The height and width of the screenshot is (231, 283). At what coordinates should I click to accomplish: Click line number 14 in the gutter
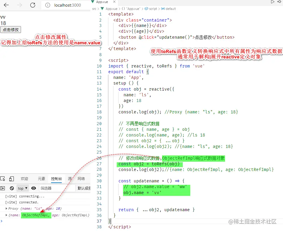click(99, 89)
